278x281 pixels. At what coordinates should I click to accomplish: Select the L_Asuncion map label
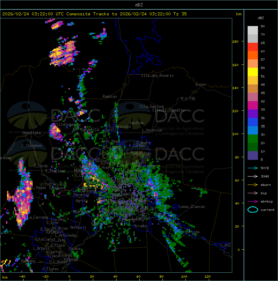[x=152, y=130]
